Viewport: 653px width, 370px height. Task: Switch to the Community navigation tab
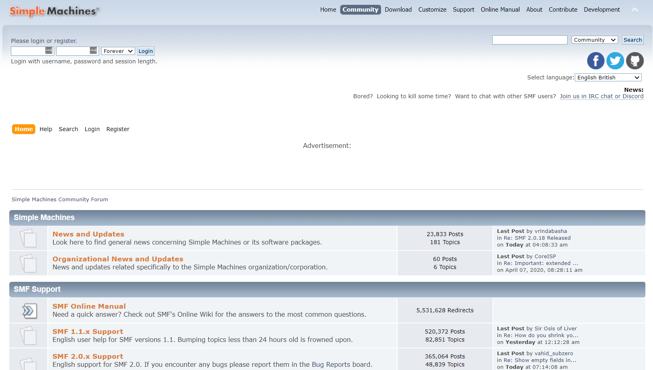pyautogui.click(x=360, y=9)
